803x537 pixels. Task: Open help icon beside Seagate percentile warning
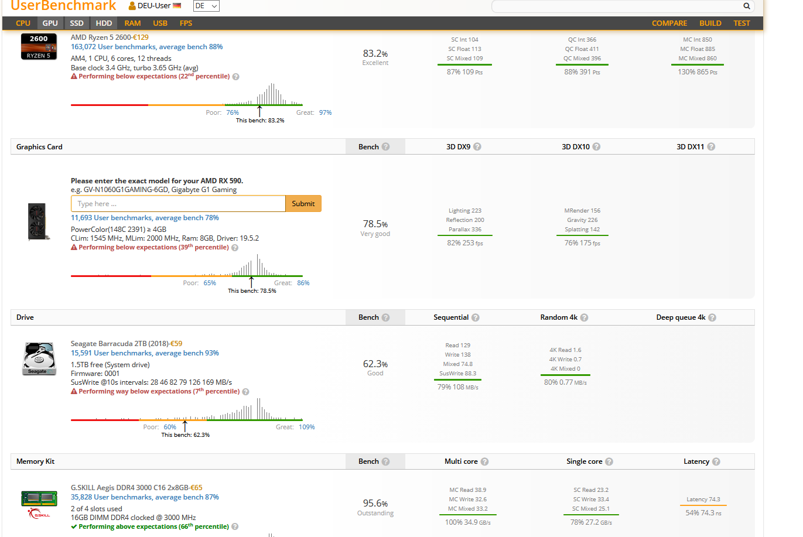point(245,392)
